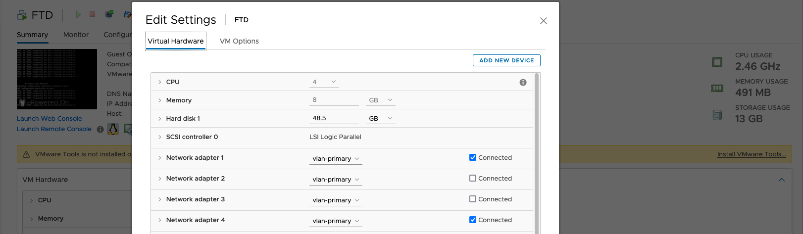Click the green Power On icon
The image size is (803, 234).
[x=78, y=15]
